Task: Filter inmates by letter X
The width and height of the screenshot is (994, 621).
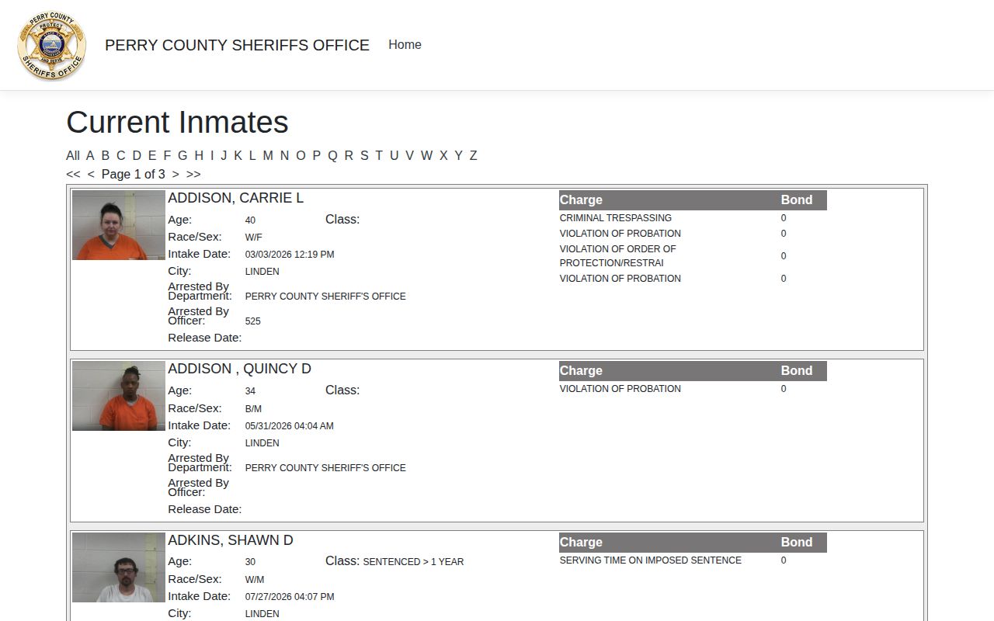Action: tap(443, 155)
